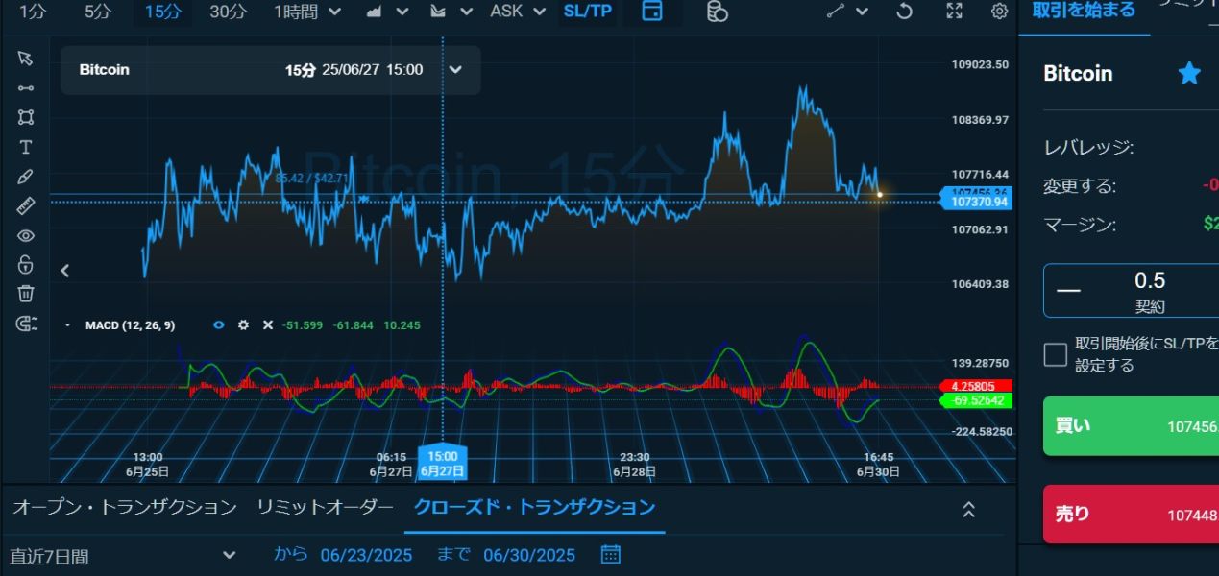Screen dimensions: 1219x576
Task: Select the rectangle shape tool
Action: (26, 117)
